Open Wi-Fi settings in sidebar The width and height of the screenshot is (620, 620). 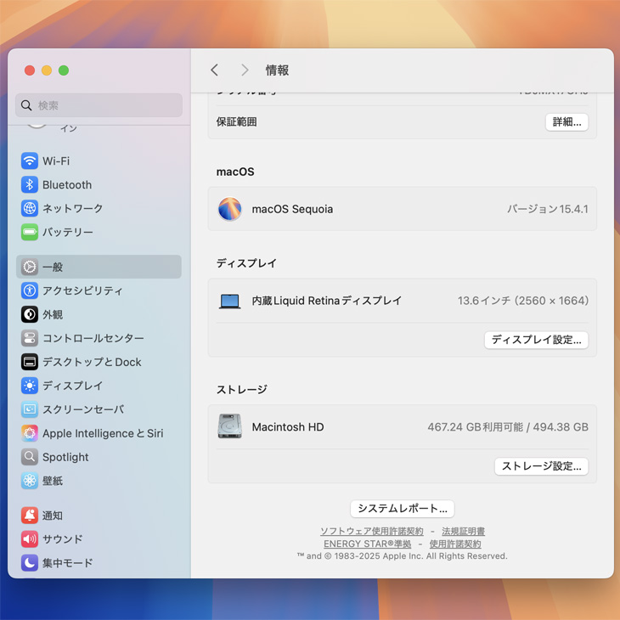56,161
